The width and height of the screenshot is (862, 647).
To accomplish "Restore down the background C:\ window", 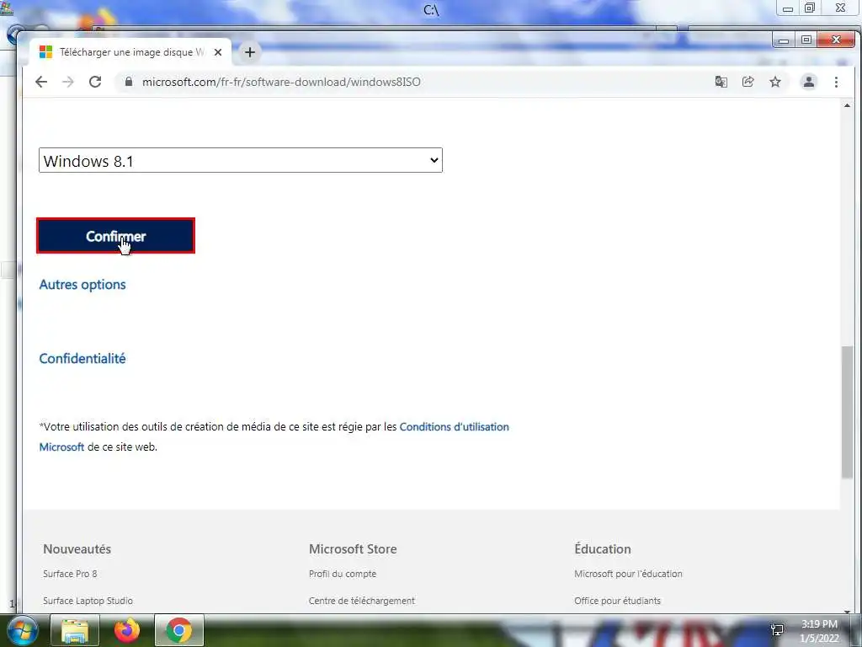I will pyautogui.click(x=810, y=8).
